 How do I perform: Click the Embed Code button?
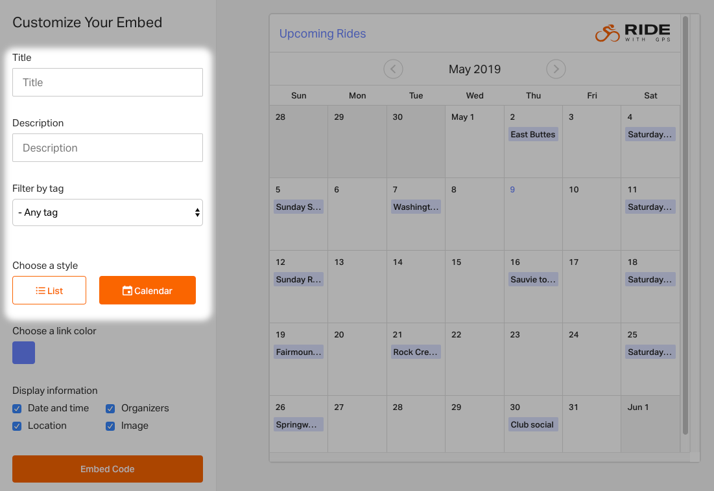pyautogui.click(x=108, y=469)
